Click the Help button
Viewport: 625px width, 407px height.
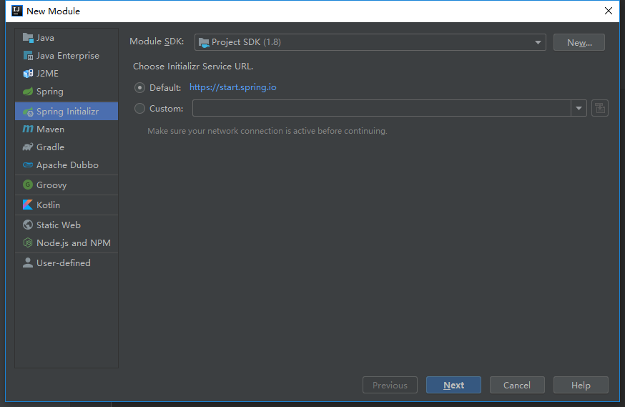coord(581,385)
